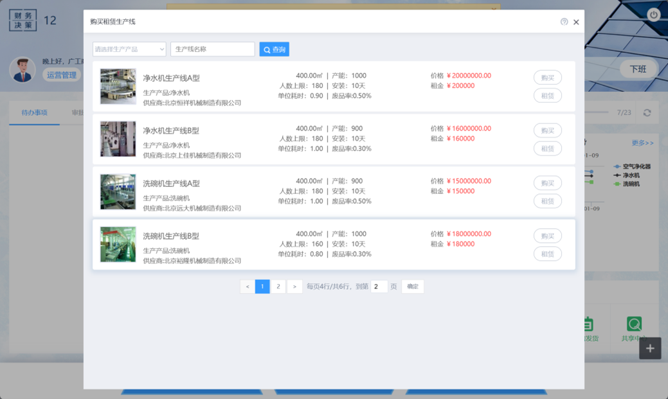Open the 请选择生产产品 dropdown
The image size is (668, 399).
pyautogui.click(x=129, y=49)
